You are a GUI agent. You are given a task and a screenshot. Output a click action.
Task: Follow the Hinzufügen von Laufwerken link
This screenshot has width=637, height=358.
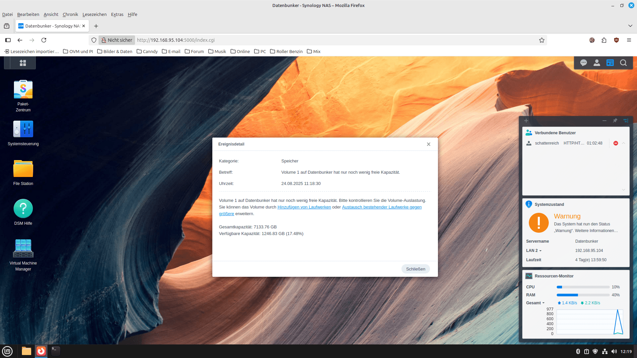[x=304, y=207]
